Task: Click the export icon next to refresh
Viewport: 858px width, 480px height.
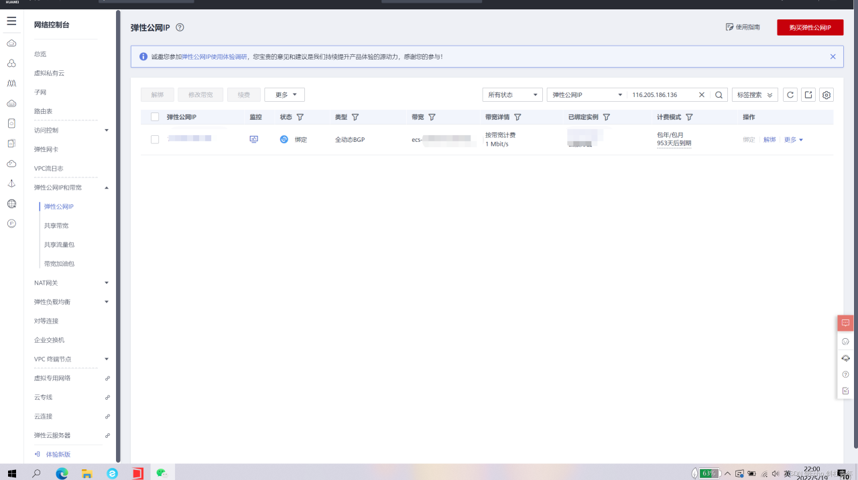Action: (808, 95)
